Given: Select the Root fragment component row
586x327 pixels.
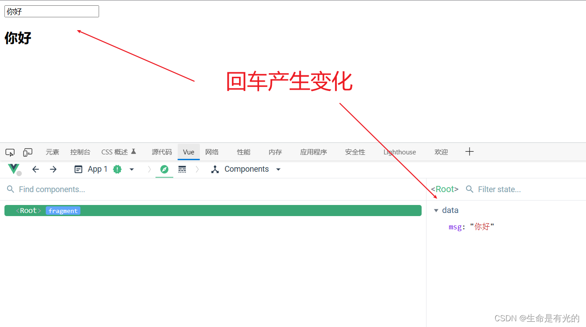Looking at the screenshot, I should coord(213,211).
